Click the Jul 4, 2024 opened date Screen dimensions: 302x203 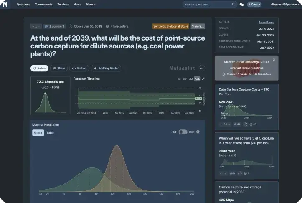pyautogui.click(x=266, y=29)
